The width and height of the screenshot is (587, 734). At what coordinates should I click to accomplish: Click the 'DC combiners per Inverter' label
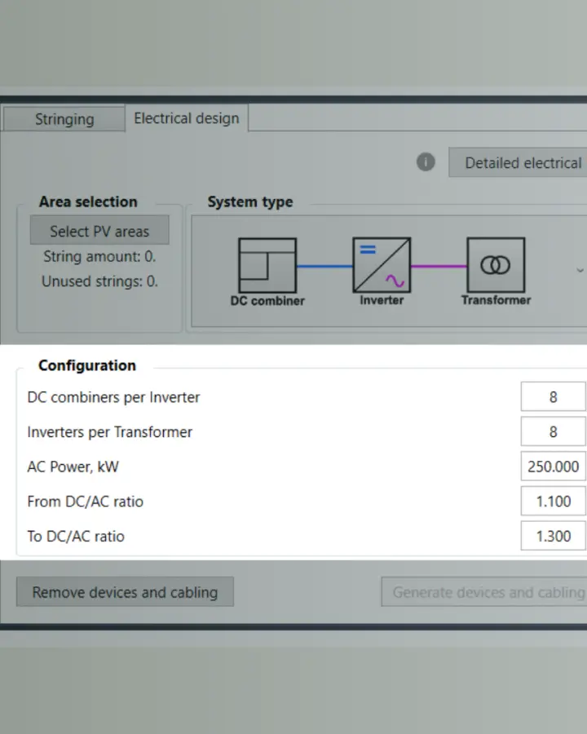coord(113,397)
